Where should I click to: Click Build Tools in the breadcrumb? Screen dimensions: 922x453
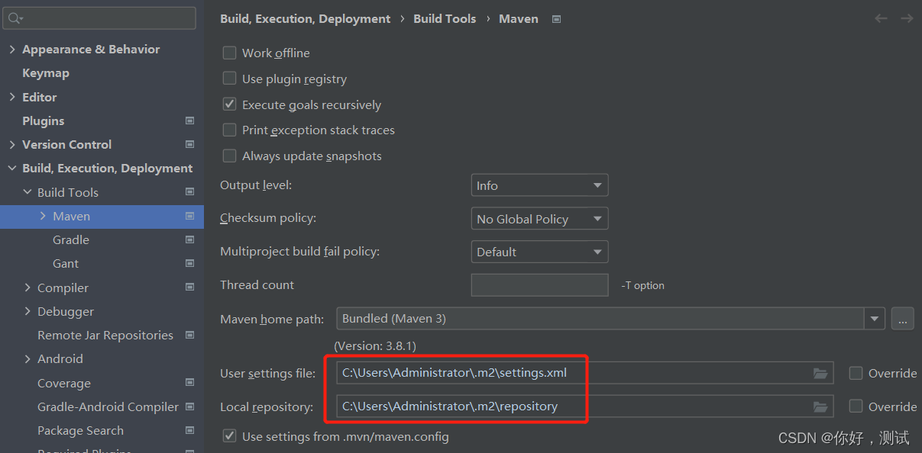pos(445,18)
